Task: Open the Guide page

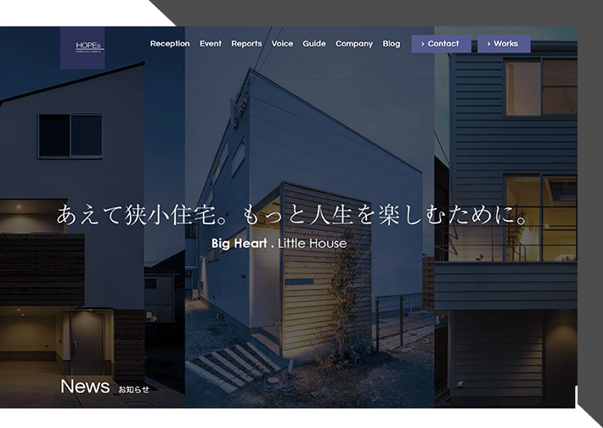Action: coord(314,44)
